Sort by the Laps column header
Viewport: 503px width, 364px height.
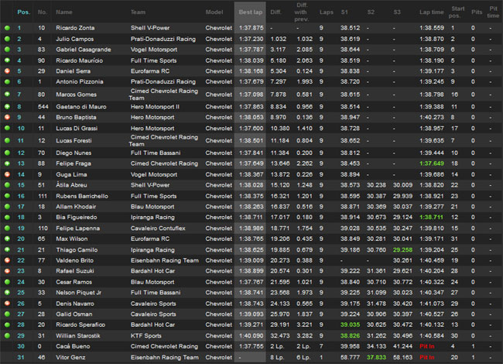[x=327, y=12]
